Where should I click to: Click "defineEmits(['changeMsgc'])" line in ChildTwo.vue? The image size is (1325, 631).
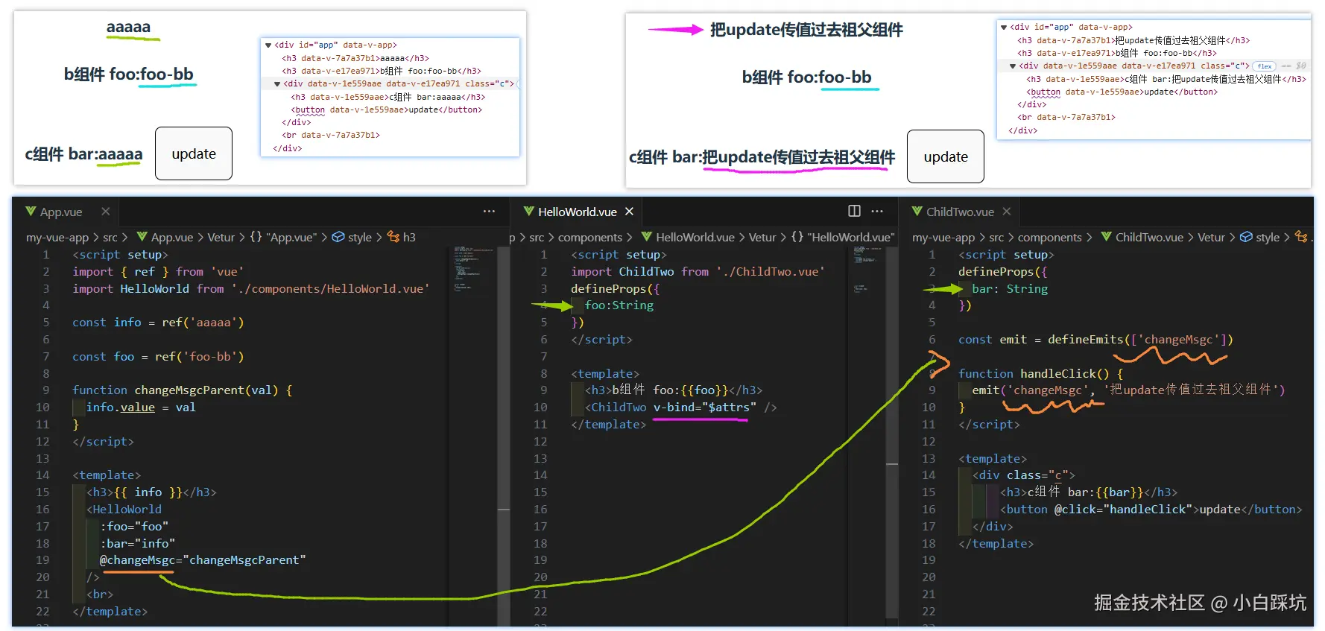1095,339
